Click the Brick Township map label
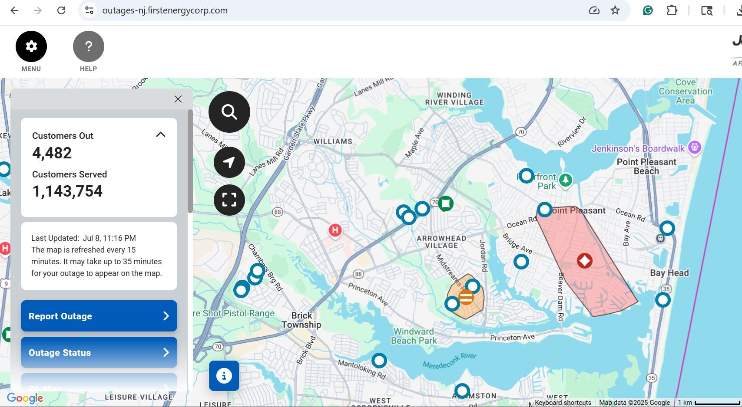The image size is (742, 407). [301, 320]
